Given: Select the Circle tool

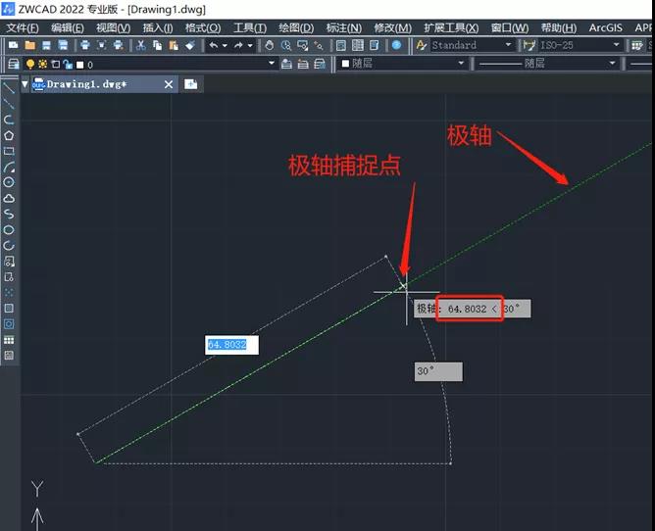Looking at the screenshot, I should [x=9, y=182].
